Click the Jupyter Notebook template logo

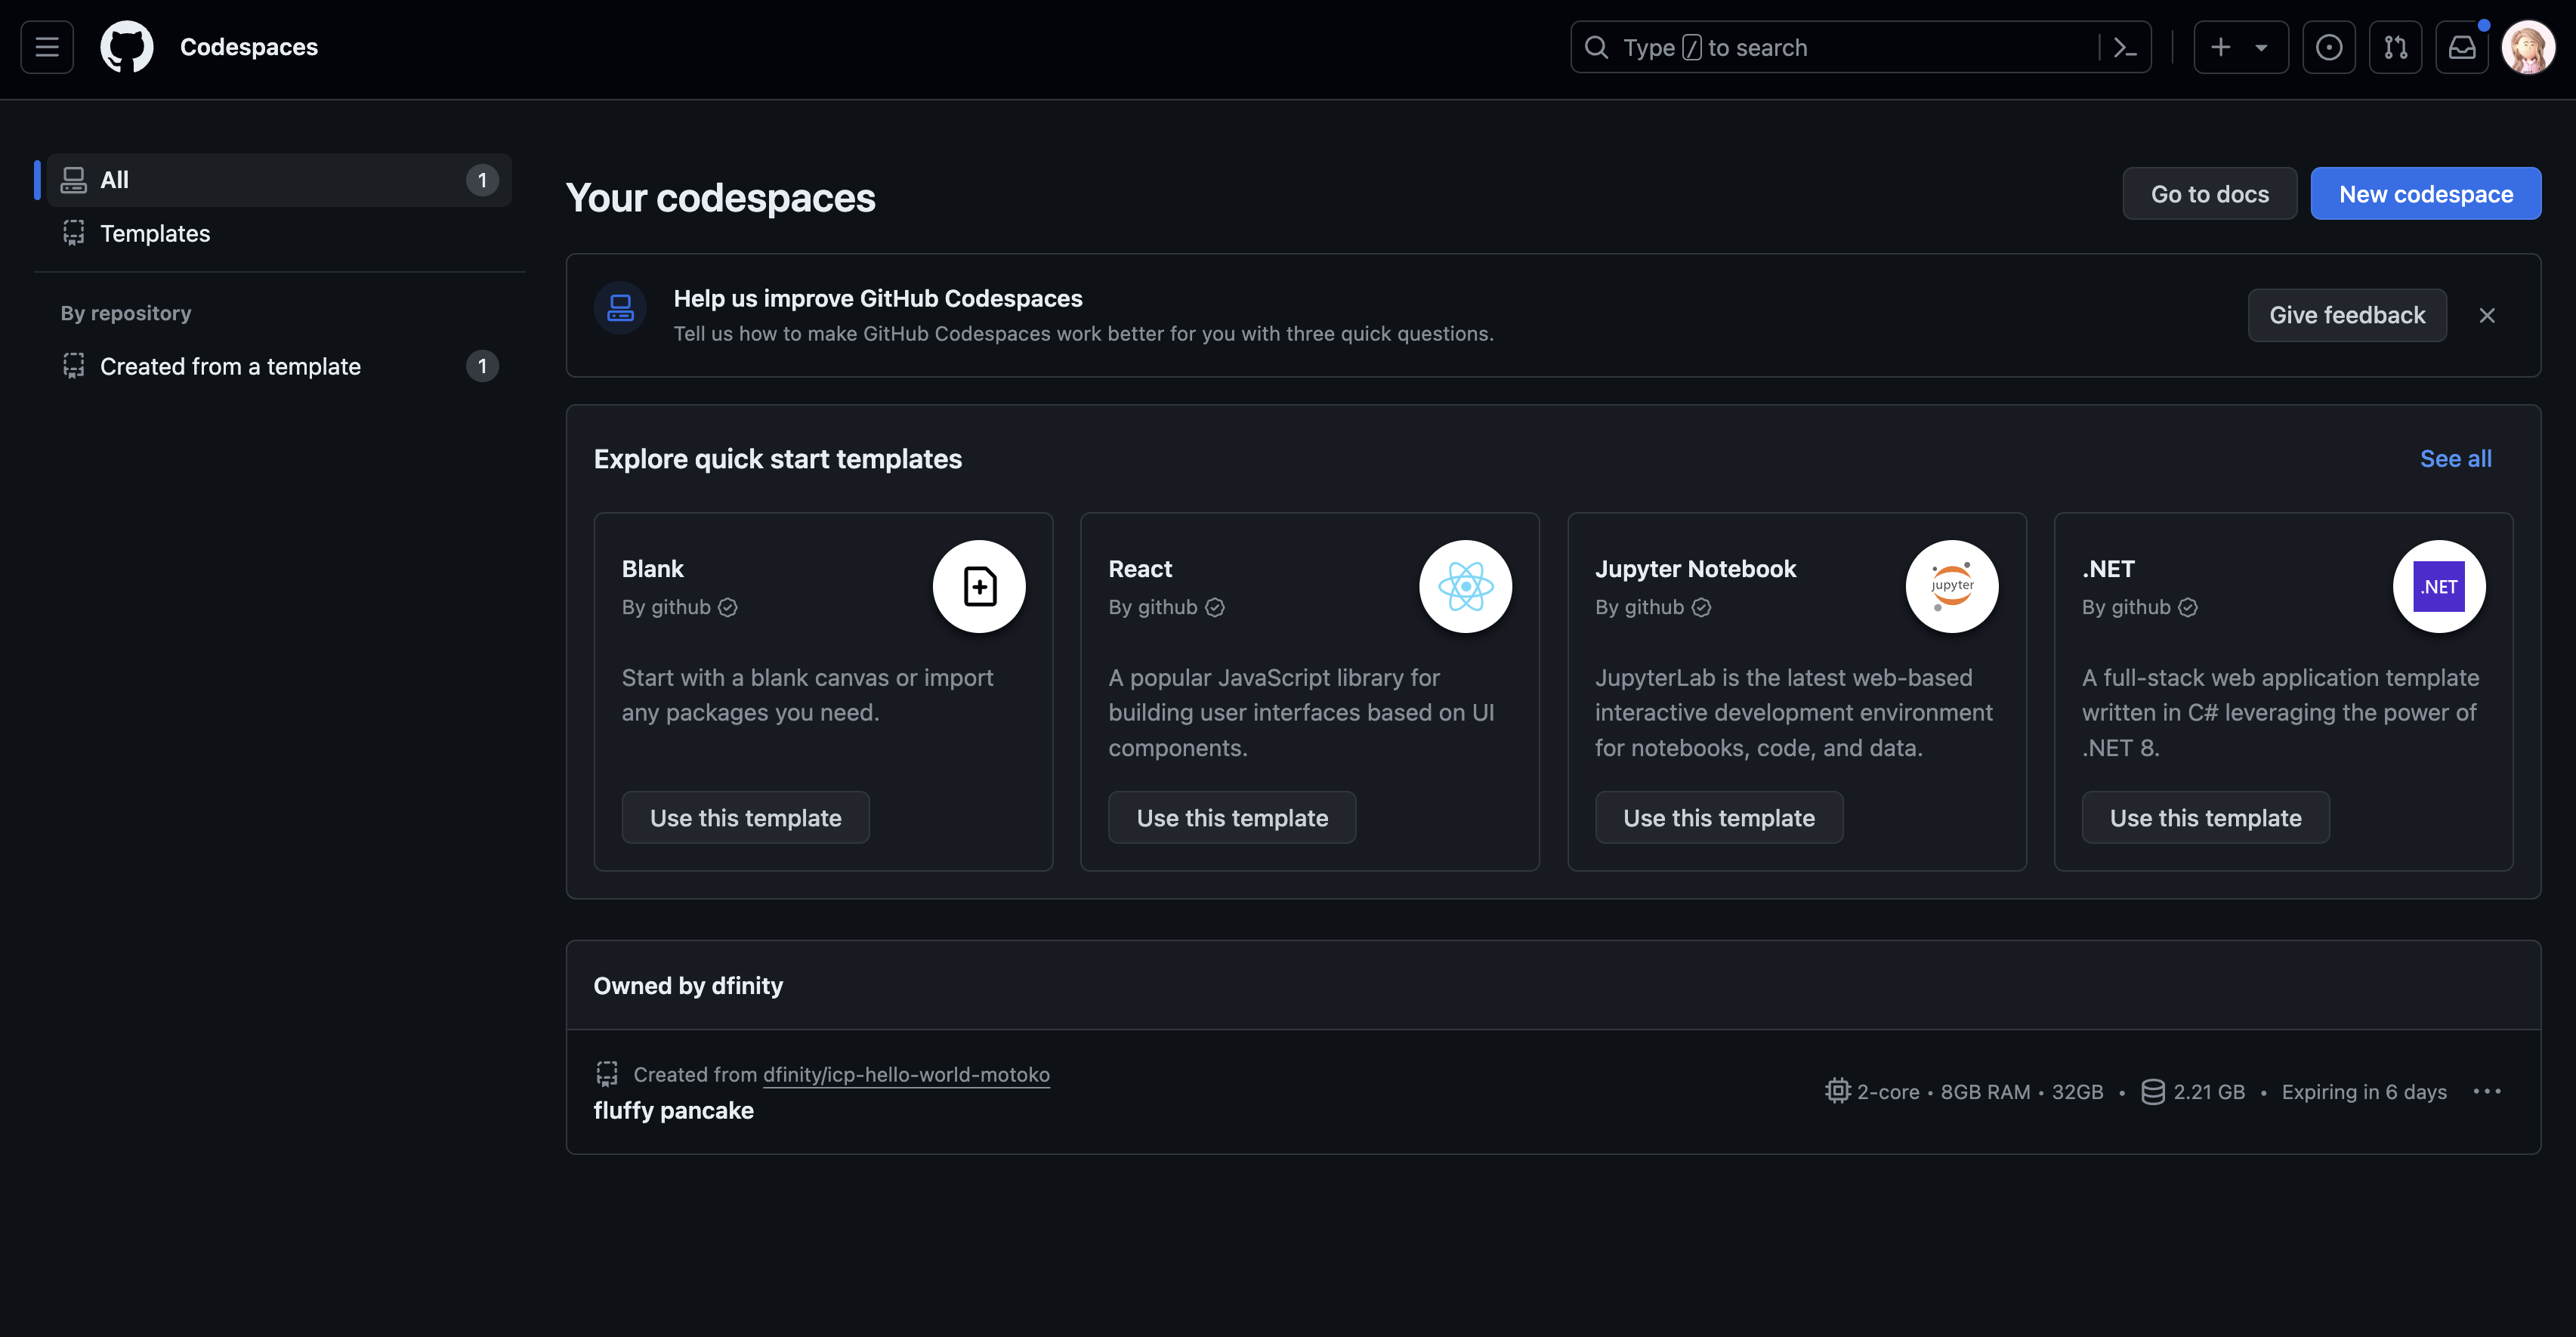tap(1952, 587)
